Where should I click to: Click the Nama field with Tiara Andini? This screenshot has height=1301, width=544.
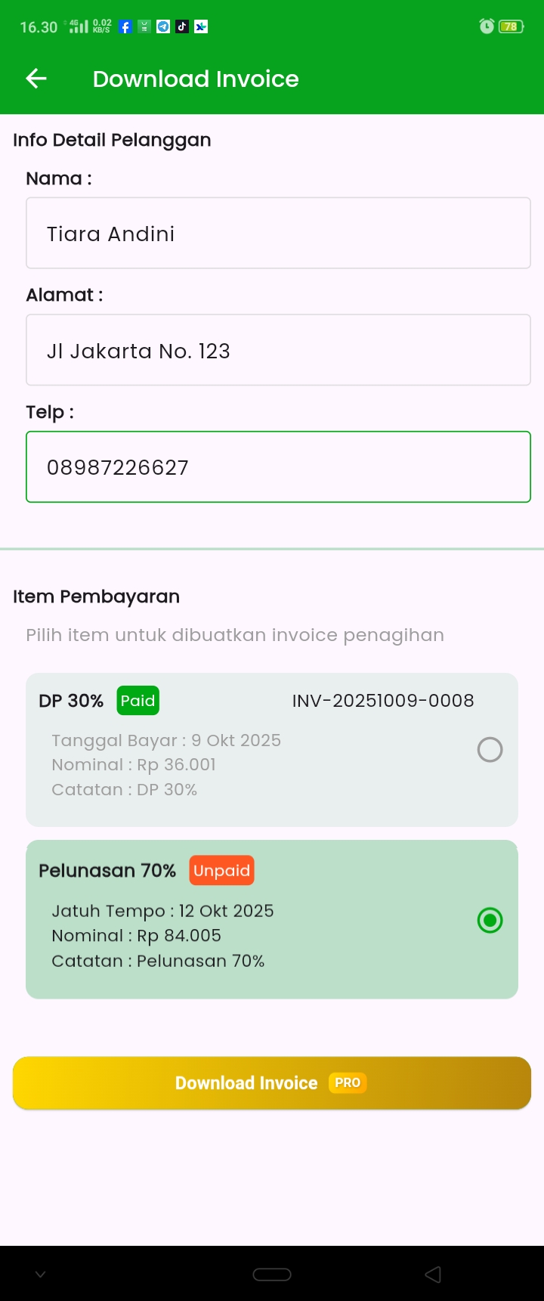click(278, 234)
